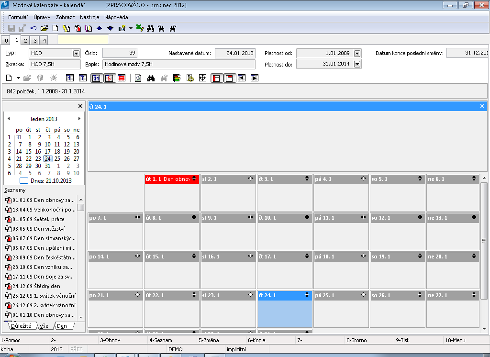Click the undo arrow icon in main toolbar
The height and width of the screenshot is (357, 490).
click(33, 28)
